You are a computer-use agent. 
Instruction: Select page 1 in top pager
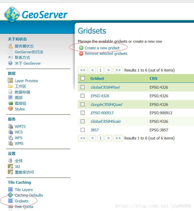(x=101, y=70)
